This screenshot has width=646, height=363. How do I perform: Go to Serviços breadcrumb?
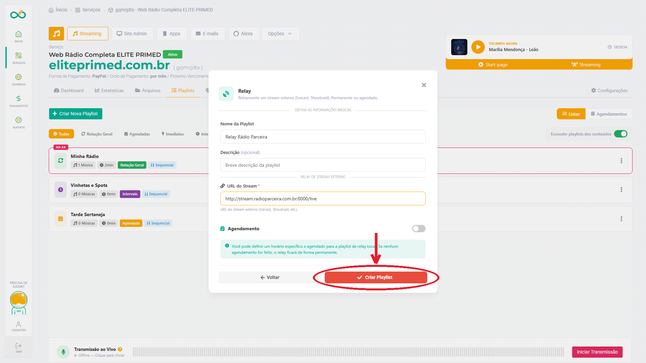tap(88, 10)
